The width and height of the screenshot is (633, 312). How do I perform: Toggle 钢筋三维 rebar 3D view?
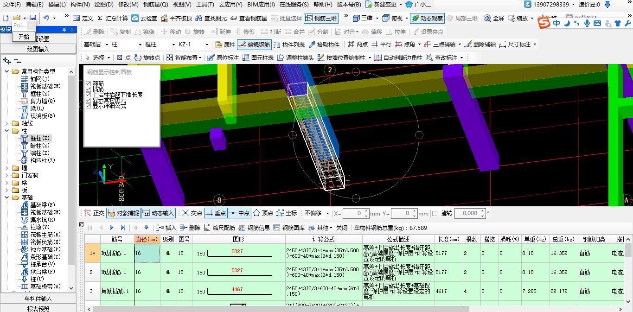point(321,18)
